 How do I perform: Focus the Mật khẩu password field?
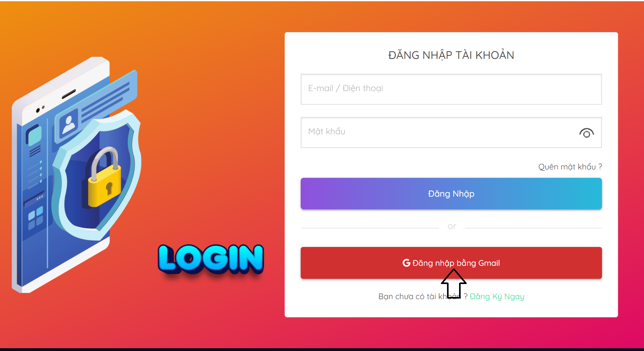(x=451, y=132)
